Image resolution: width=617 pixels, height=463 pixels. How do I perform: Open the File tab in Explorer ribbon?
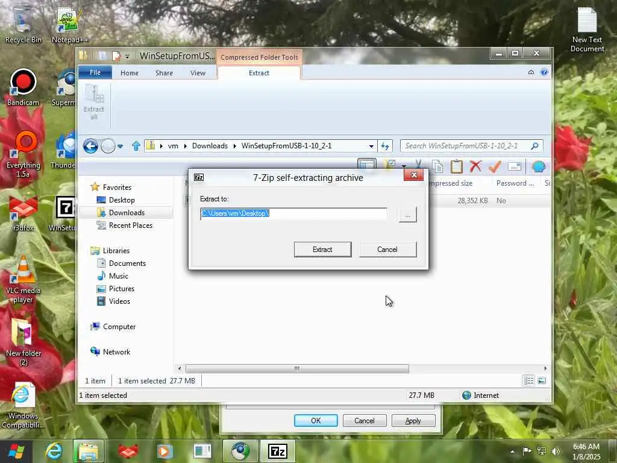[x=95, y=72]
